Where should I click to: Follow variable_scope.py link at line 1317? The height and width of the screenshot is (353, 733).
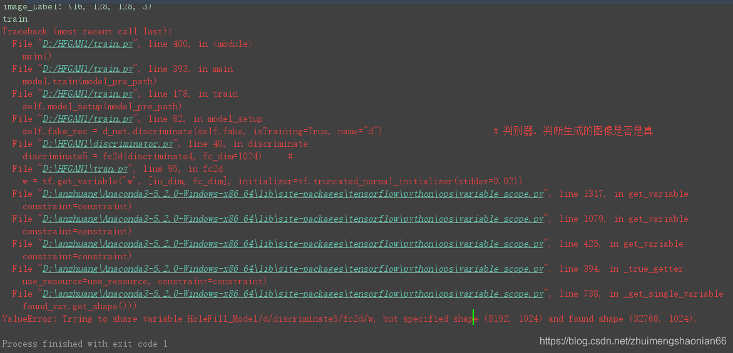(293, 194)
